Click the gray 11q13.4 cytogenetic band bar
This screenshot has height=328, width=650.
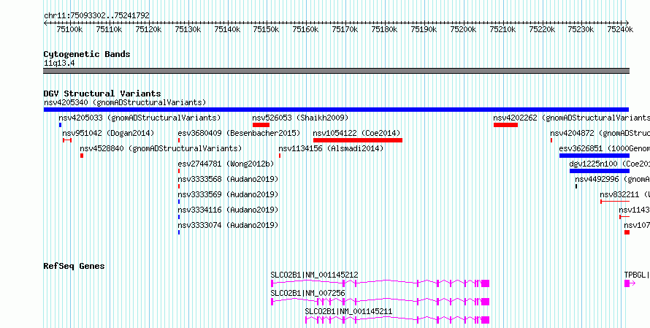(x=336, y=71)
